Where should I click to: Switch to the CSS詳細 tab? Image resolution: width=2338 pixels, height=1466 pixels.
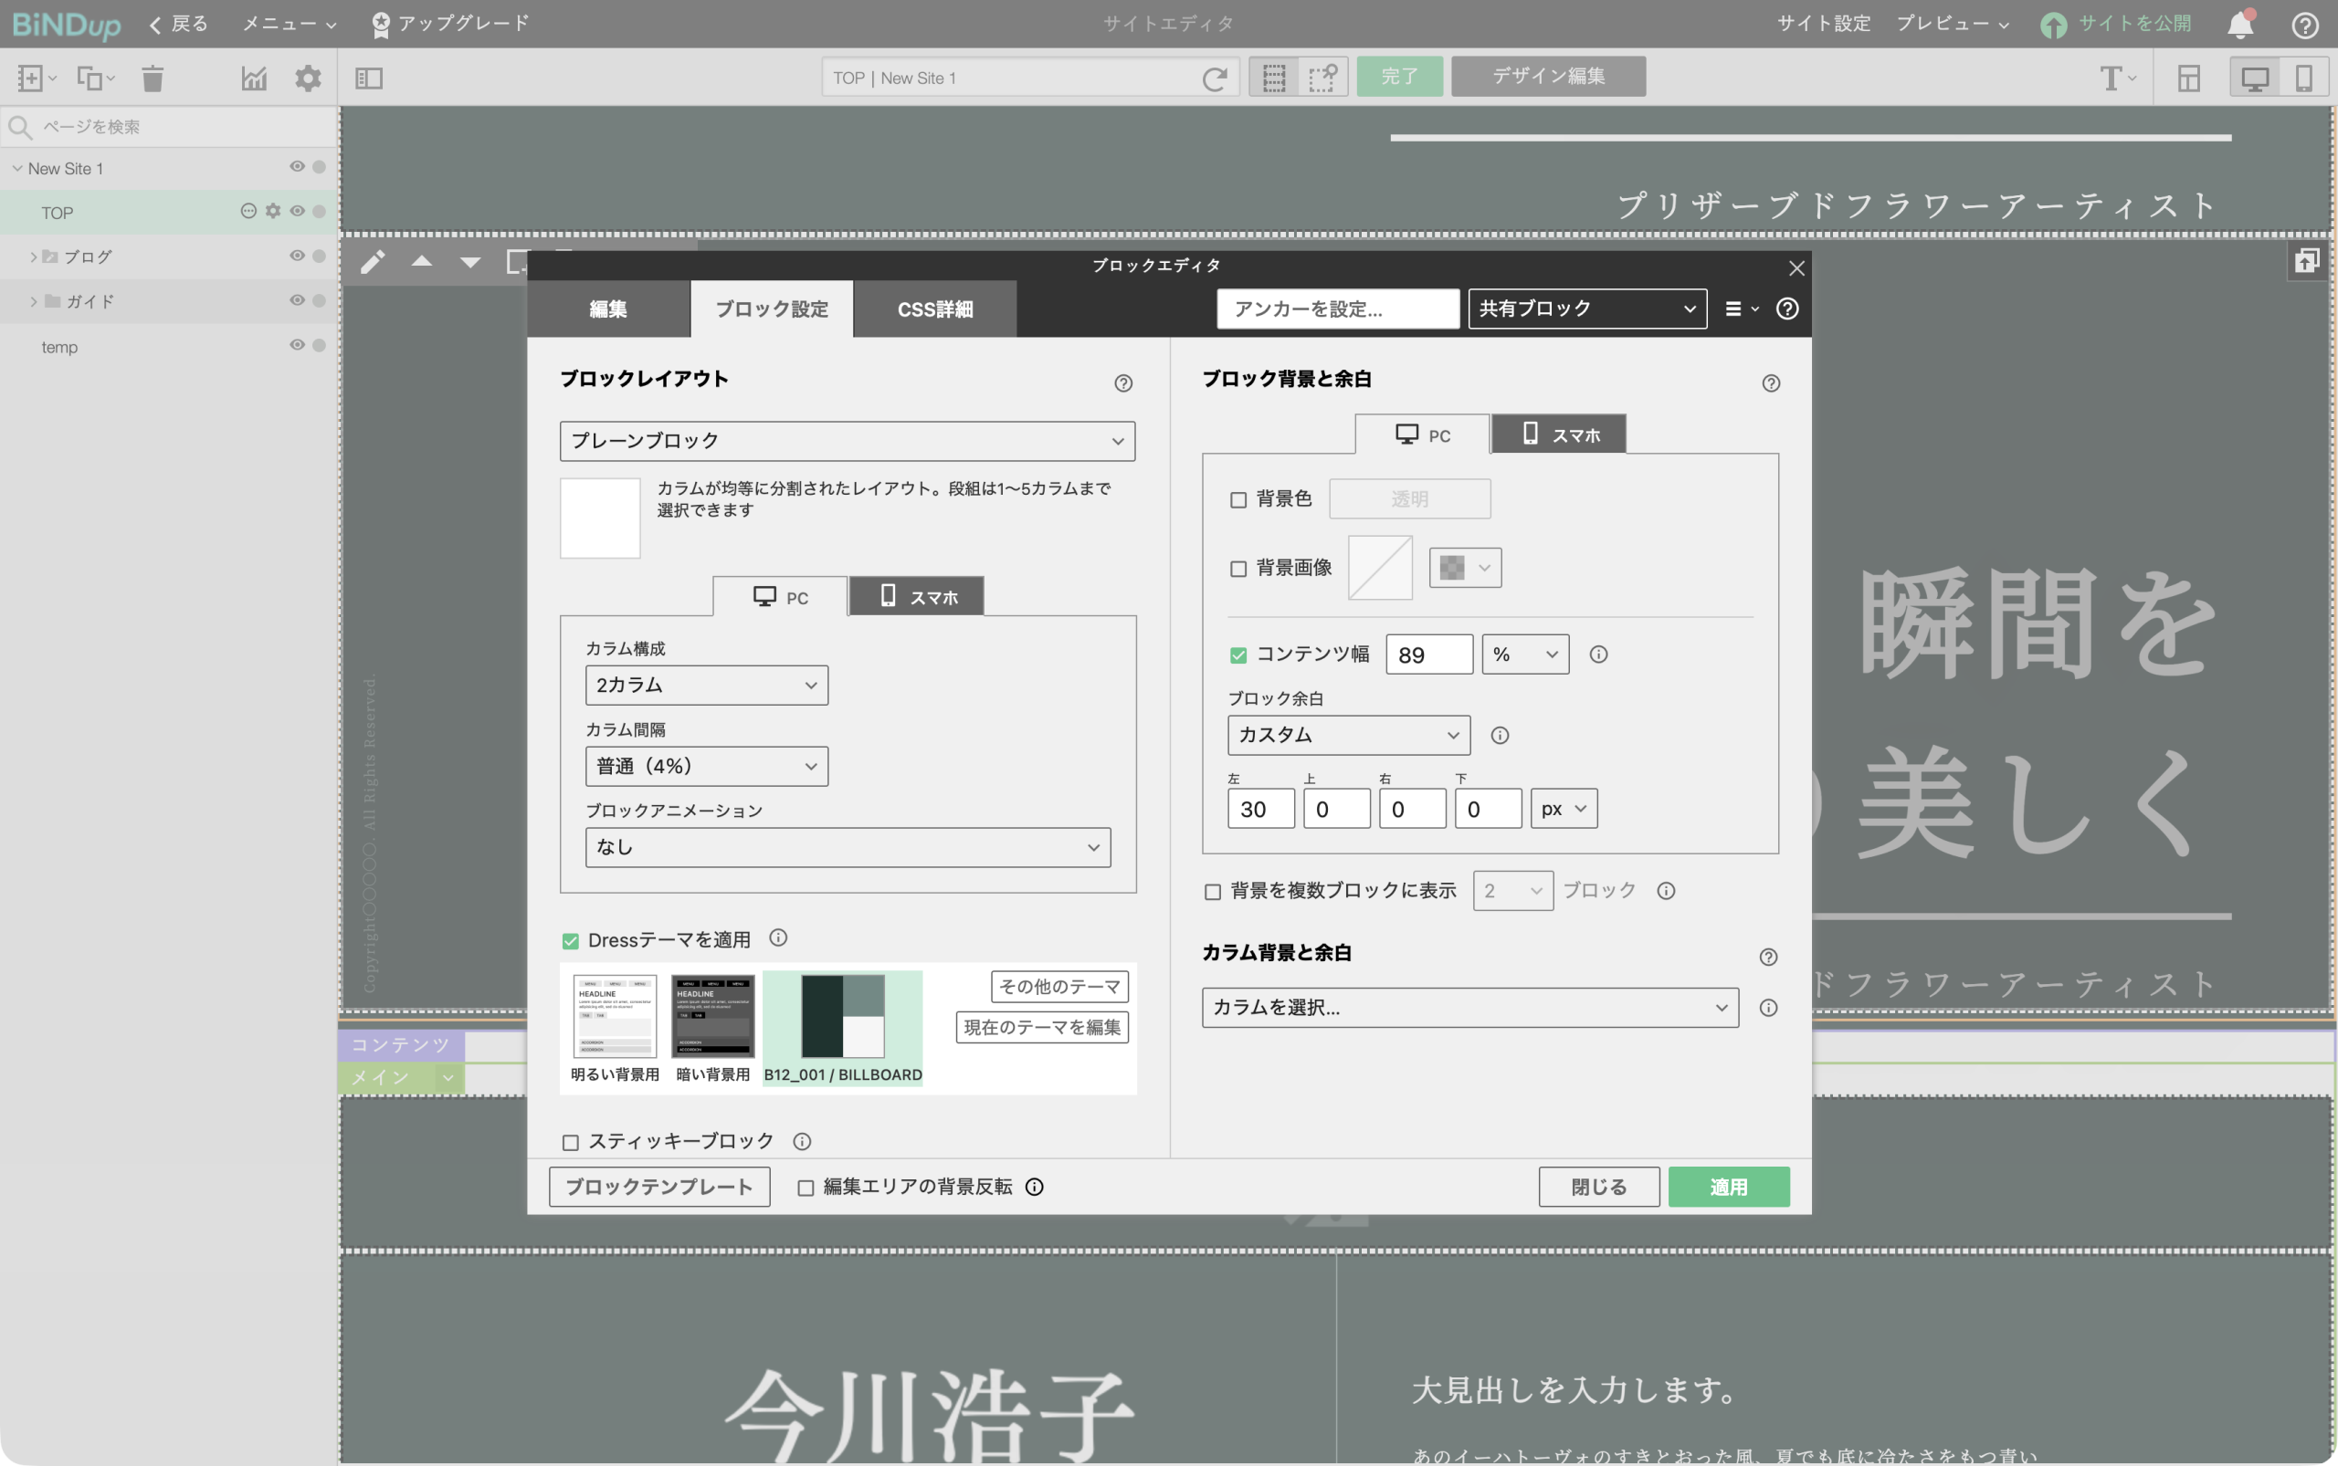[x=935, y=309]
